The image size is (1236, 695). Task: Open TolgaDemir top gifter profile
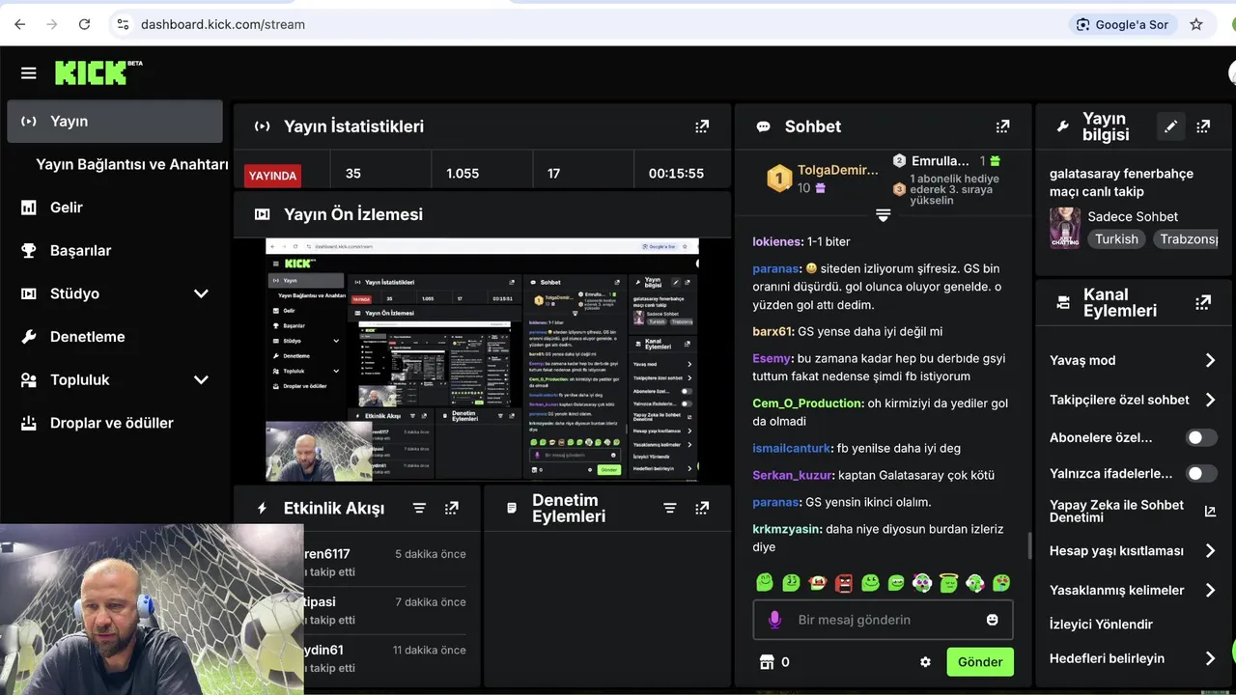(837, 170)
